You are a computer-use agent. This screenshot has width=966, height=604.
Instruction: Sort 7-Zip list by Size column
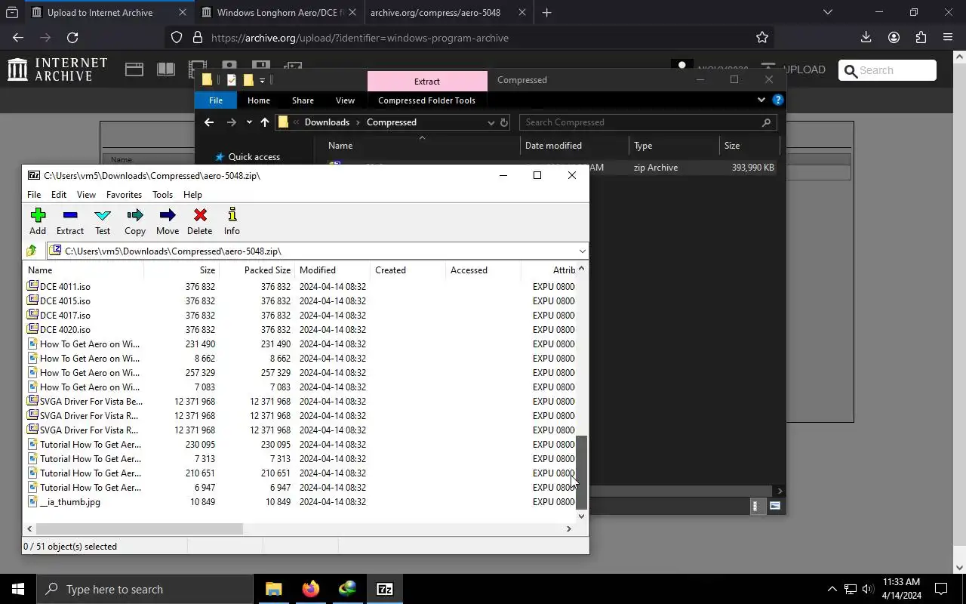pos(181,270)
